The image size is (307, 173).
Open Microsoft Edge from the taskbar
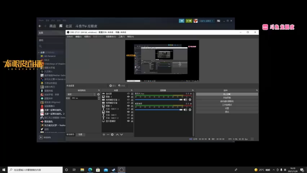(x=90, y=170)
